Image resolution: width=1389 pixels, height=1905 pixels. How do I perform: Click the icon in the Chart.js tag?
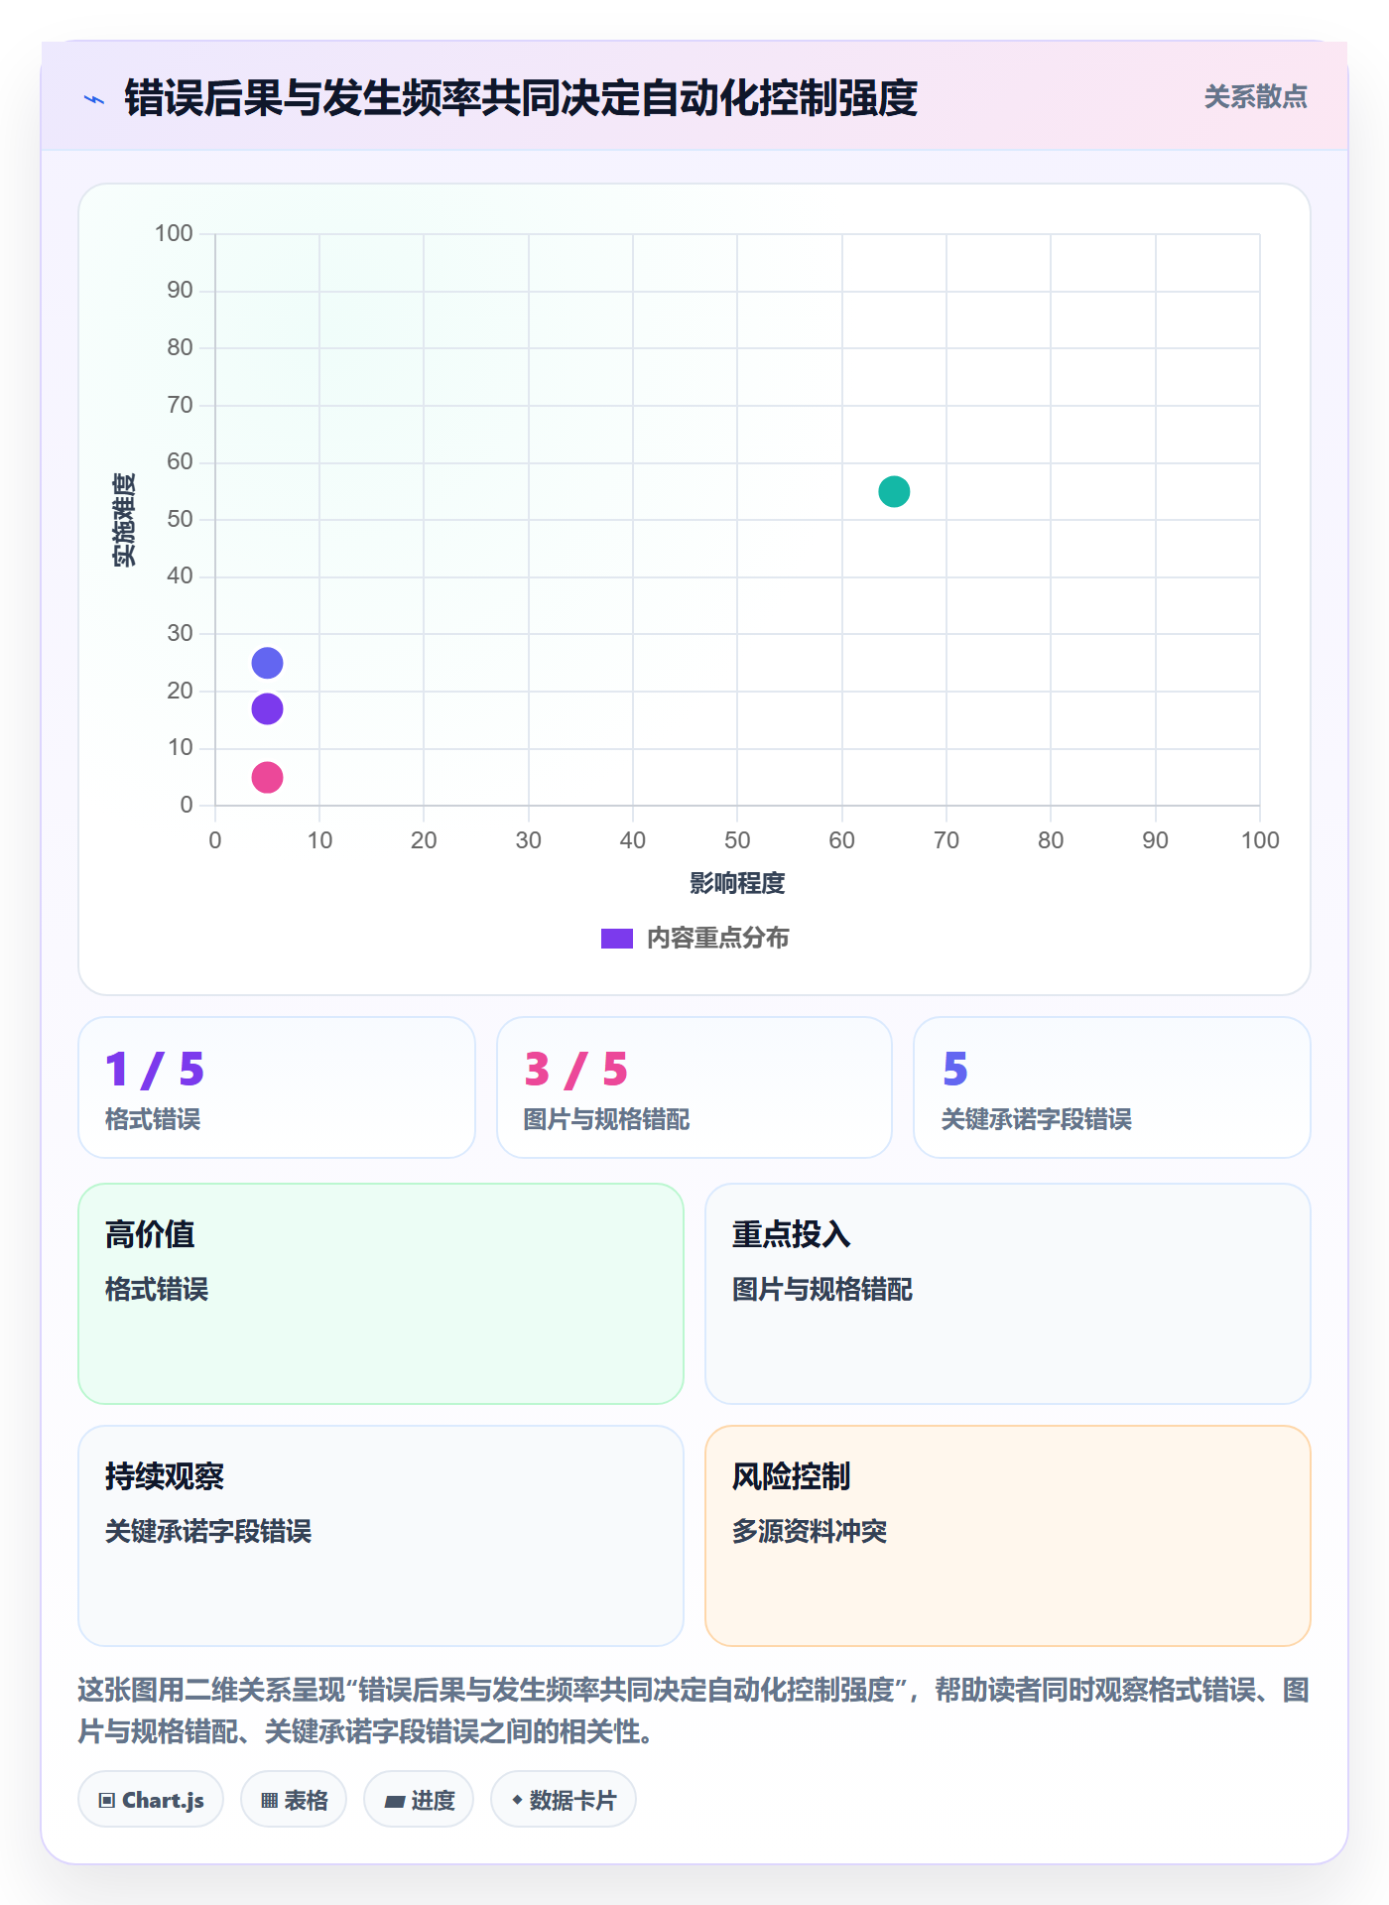click(107, 1800)
